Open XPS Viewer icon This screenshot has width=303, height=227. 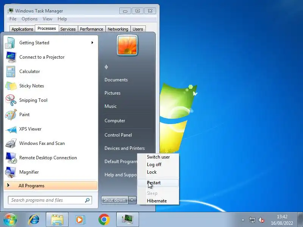click(x=11, y=129)
